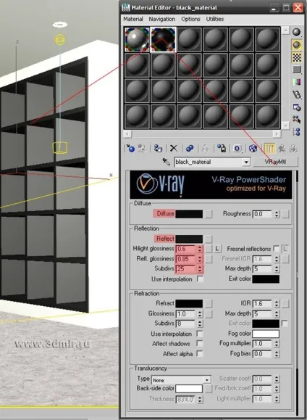The width and height of the screenshot is (307, 420).
Task: Click the Put to Library icon
Action: point(222,148)
